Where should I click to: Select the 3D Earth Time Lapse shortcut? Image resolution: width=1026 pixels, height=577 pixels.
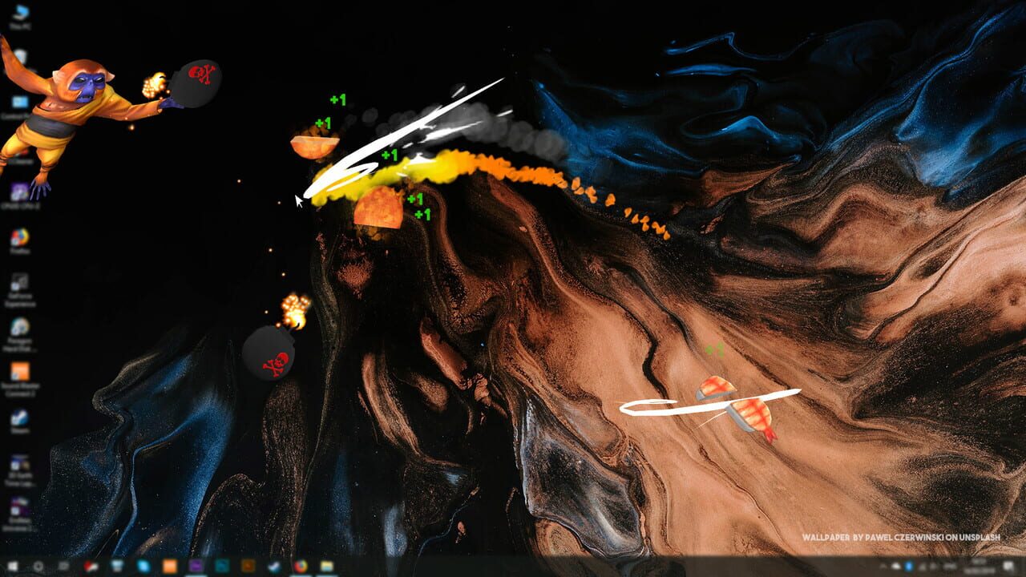(x=20, y=469)
